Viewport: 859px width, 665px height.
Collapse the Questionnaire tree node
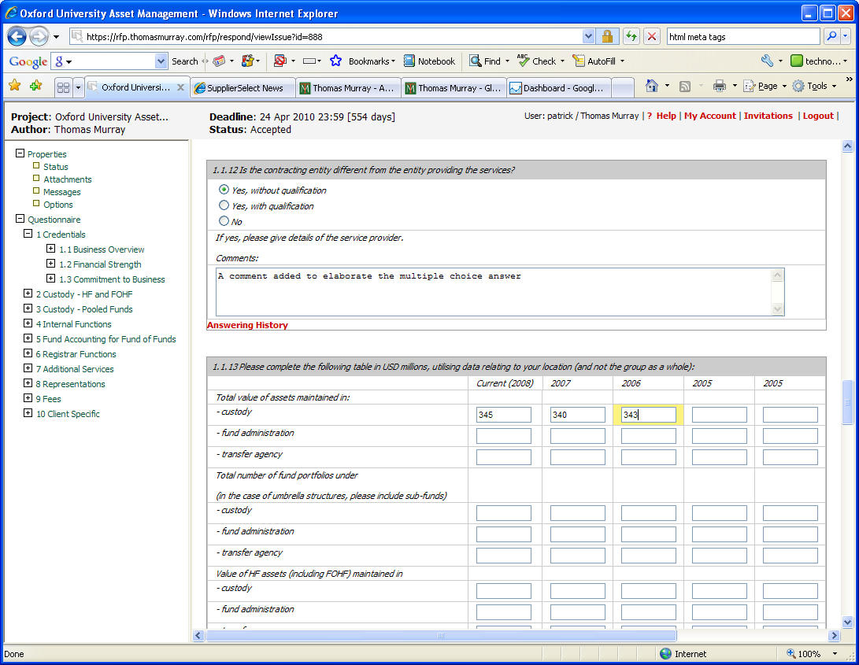tap(20, 219)
